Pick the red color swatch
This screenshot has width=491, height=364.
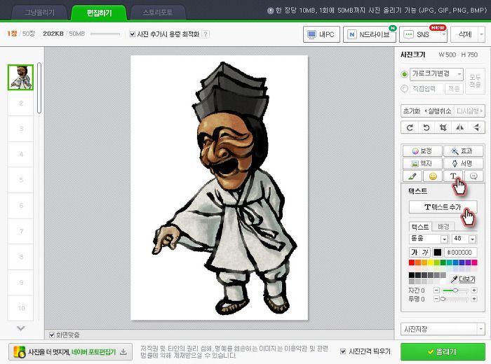click(412, 262)
